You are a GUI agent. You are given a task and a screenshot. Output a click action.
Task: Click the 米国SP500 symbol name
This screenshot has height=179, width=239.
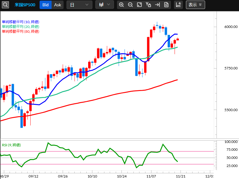coord(25,5)
